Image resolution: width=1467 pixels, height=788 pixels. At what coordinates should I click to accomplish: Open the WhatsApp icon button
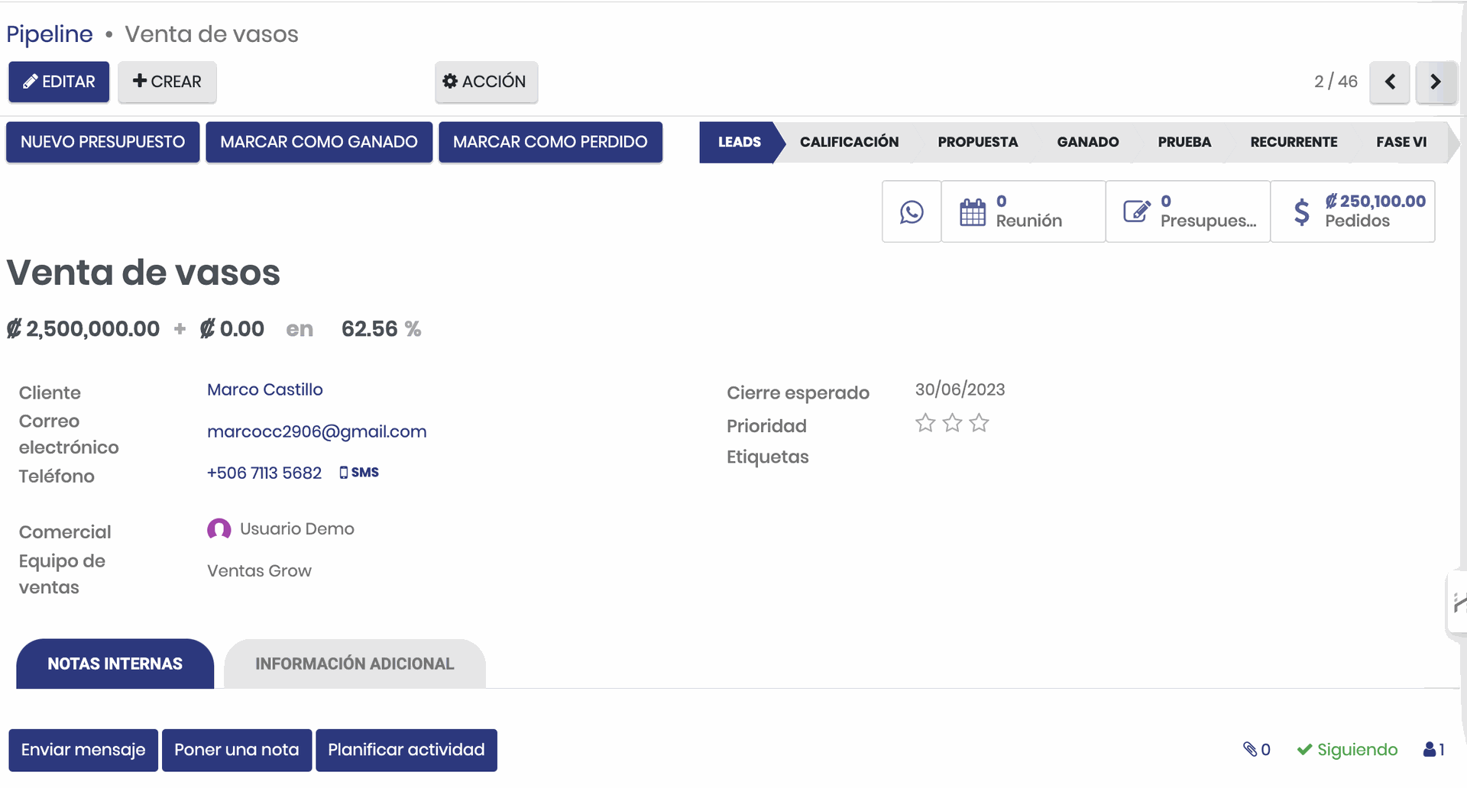[x=912, y=212]
